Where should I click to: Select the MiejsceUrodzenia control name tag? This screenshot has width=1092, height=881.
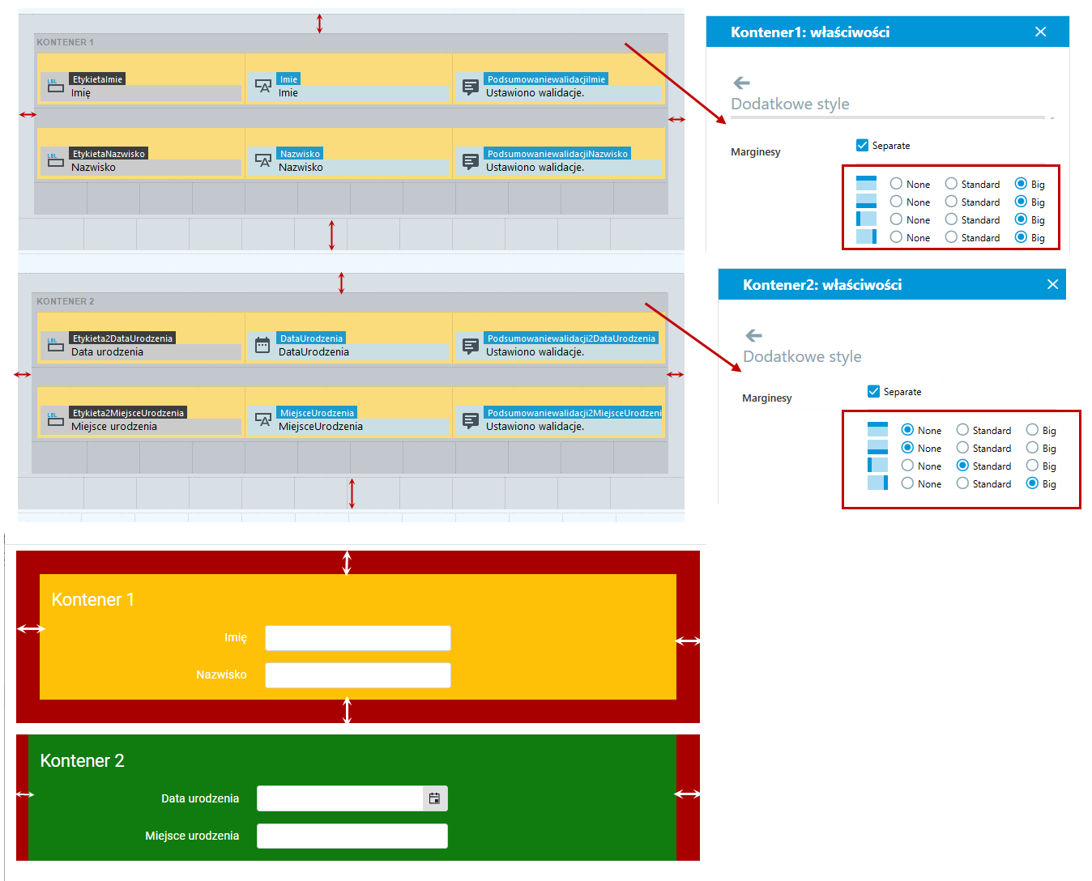[317, 413]
